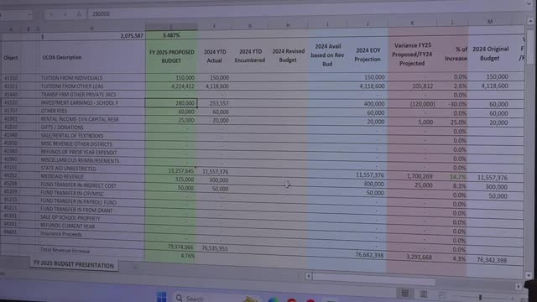537x302 pixels.
Task: Click the '2024 Original Budget' header cell
Action: tap(490, 54)
